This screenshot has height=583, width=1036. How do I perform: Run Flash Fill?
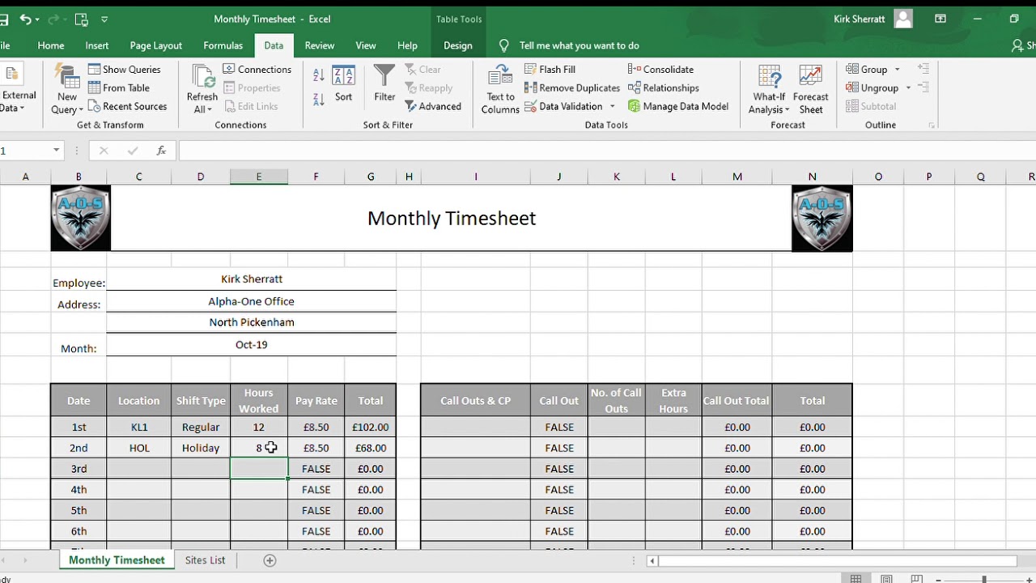pos(550,70)
